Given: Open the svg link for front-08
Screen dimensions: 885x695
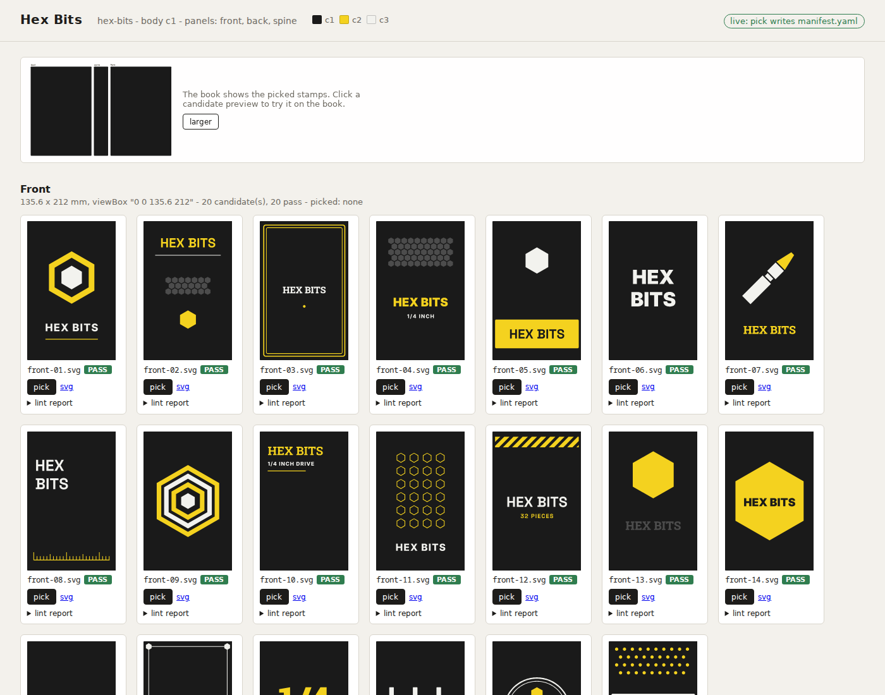Looking at the screenshot, I should 66,597.
